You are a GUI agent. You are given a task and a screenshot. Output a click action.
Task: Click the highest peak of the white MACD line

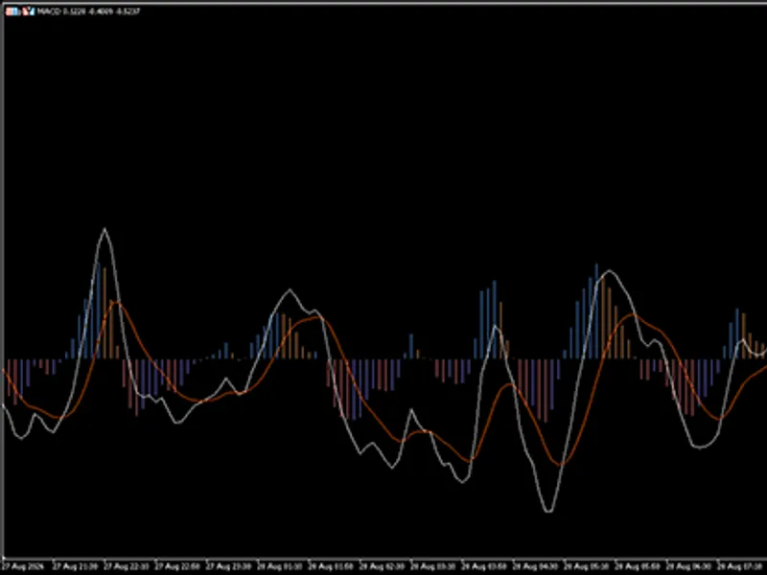(x=105, y=229)
